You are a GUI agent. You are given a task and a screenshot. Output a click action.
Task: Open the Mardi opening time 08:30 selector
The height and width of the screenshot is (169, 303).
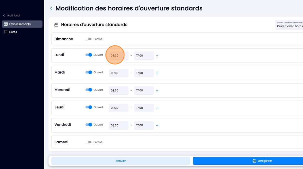(119, 73)
